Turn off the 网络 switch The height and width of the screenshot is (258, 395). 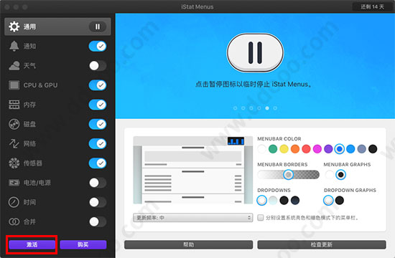(x=98, y=143)
